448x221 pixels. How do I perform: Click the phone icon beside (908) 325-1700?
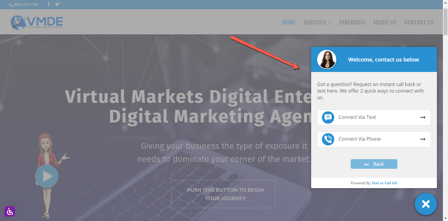11,5
